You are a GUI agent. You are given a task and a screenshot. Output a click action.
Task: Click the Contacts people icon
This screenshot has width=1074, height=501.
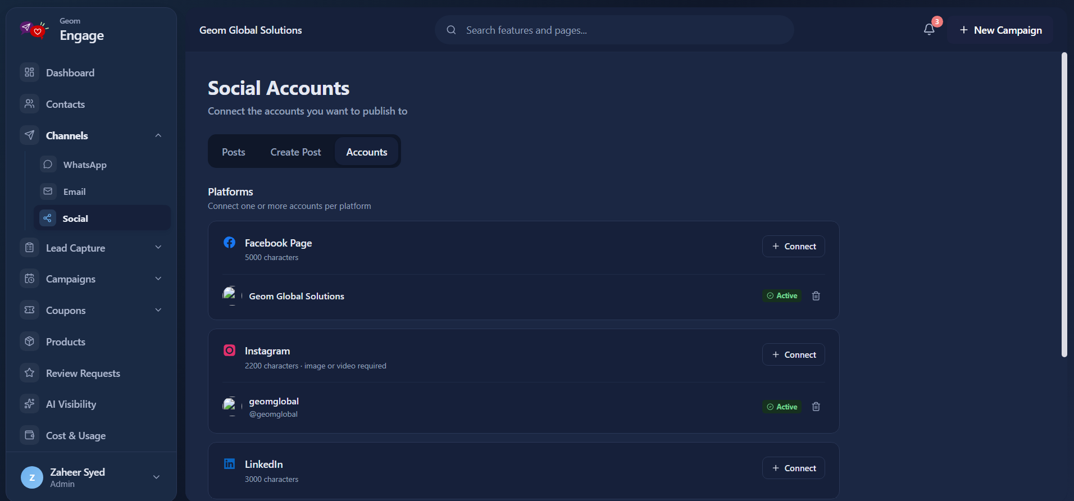30,104
